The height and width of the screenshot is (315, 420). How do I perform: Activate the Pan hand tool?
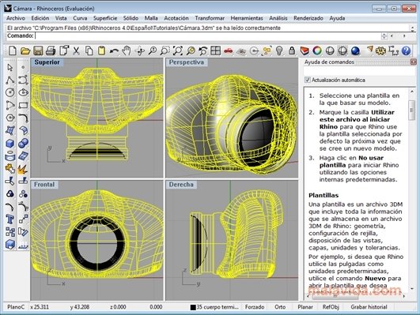tap(127, 51)
